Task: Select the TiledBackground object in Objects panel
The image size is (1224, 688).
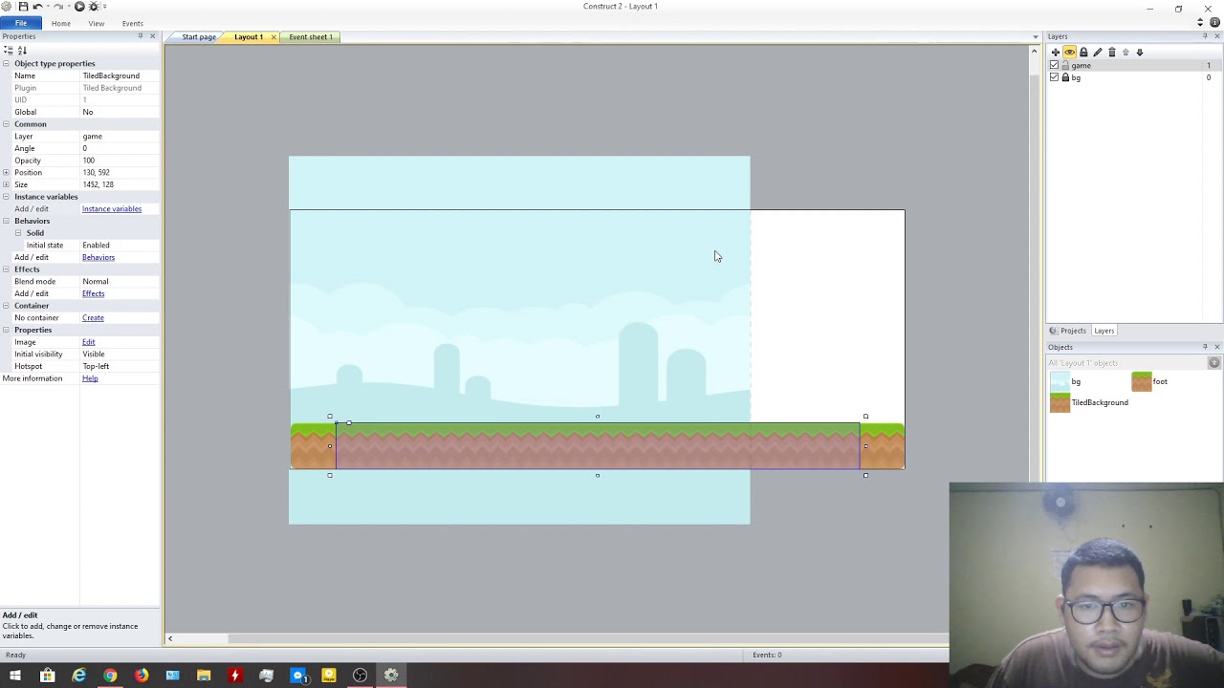Action: (1089, 402)
